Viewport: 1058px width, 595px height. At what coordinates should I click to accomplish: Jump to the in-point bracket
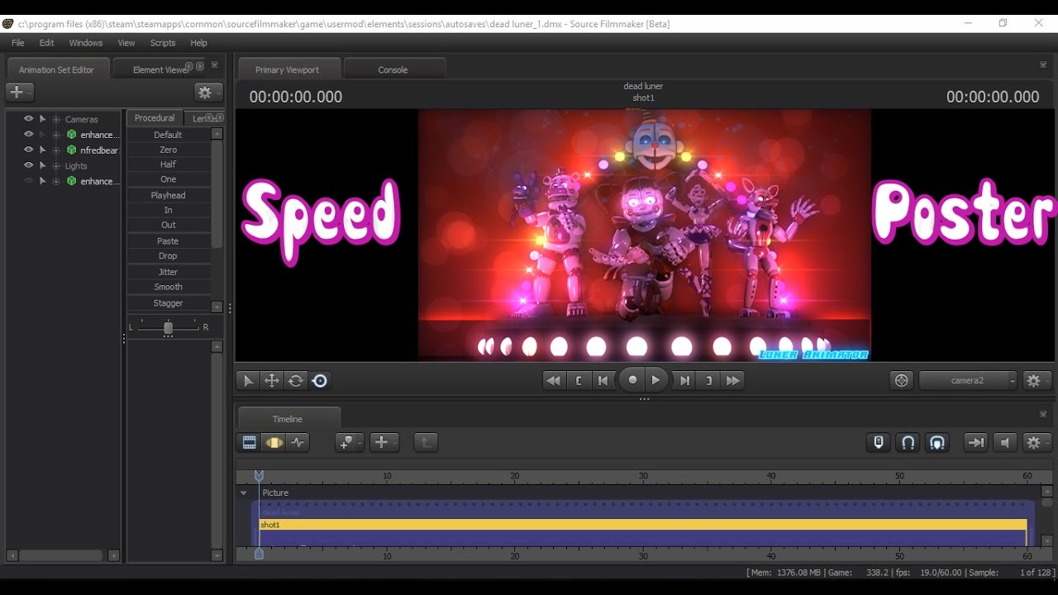tap(579, 381)
